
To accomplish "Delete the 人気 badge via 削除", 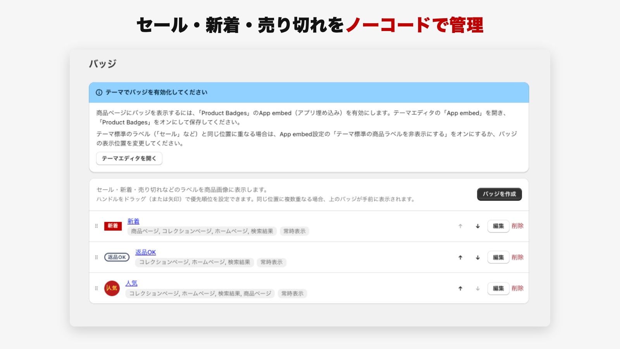I will [x=517, y=289].
